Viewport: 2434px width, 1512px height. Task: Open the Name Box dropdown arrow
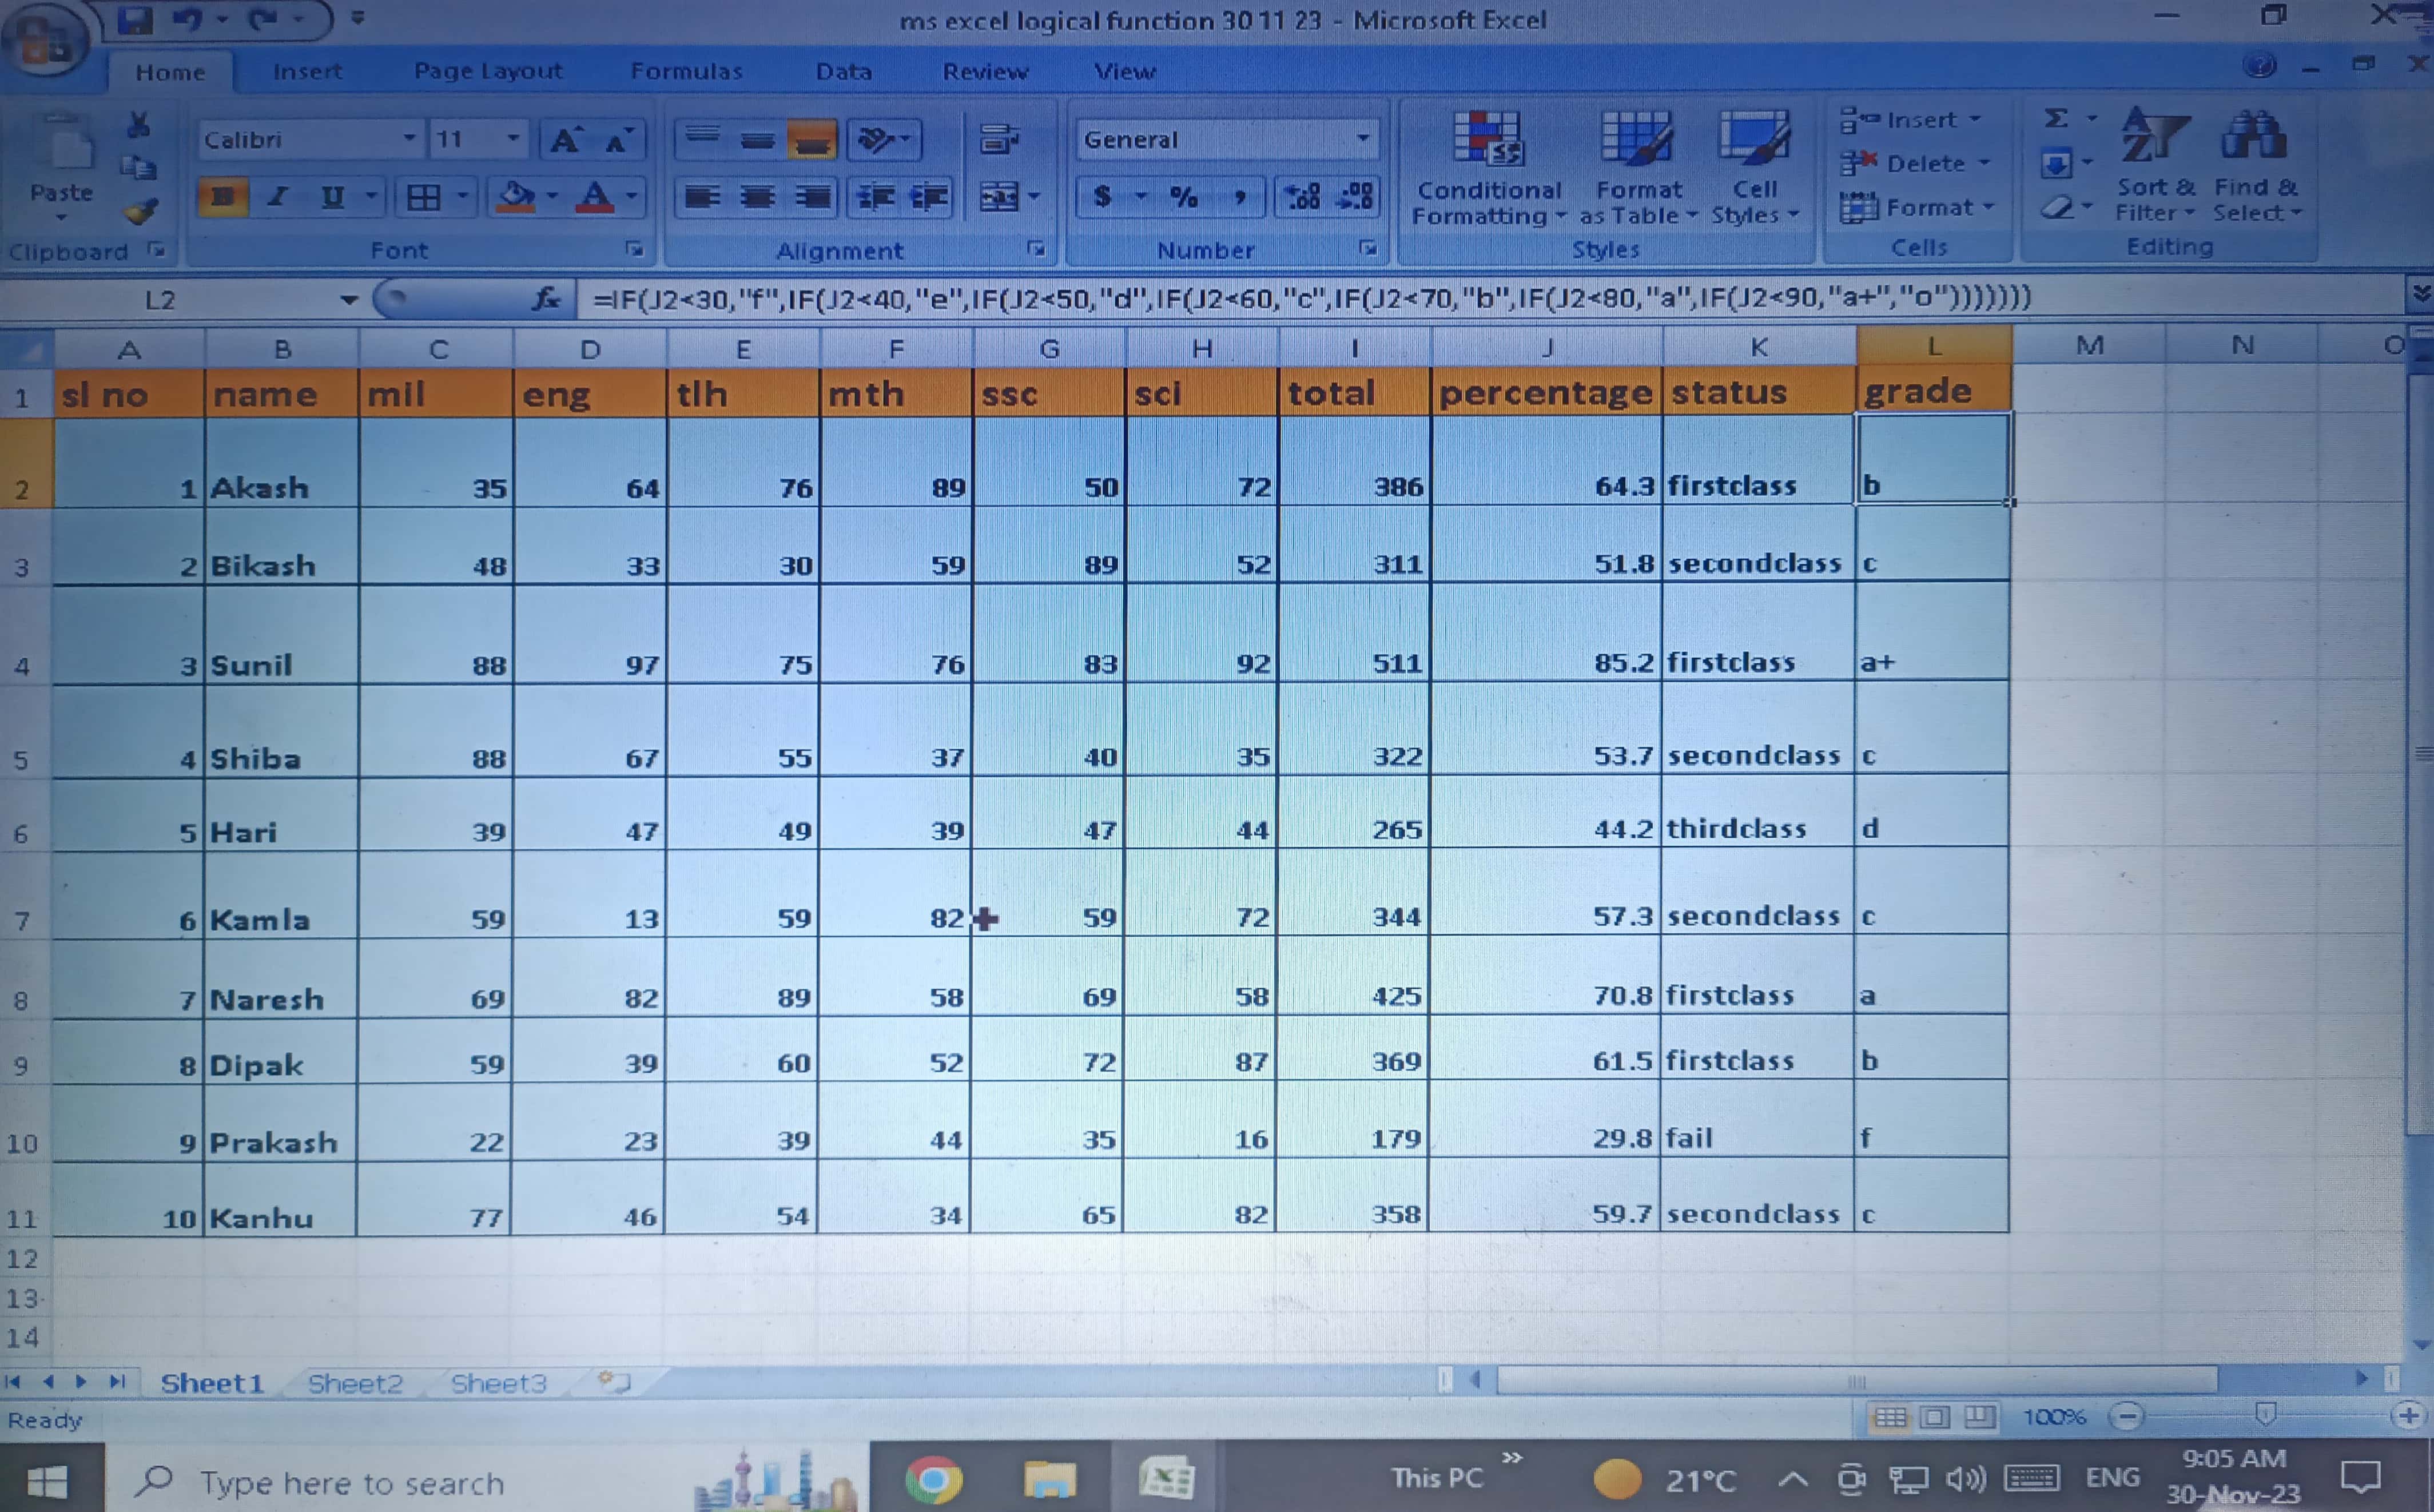pos(348,300)
